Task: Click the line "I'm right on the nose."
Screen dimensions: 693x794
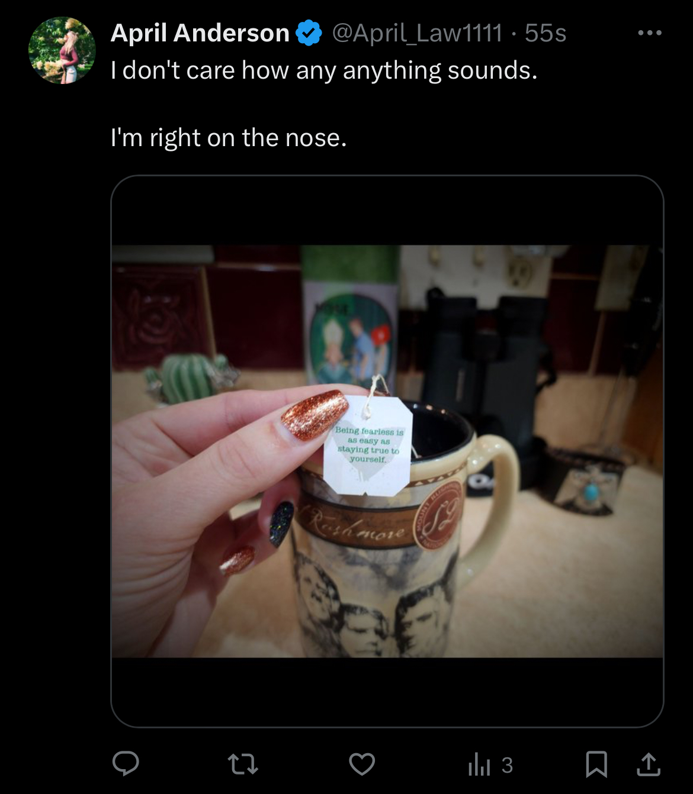Action: point(229,138)
